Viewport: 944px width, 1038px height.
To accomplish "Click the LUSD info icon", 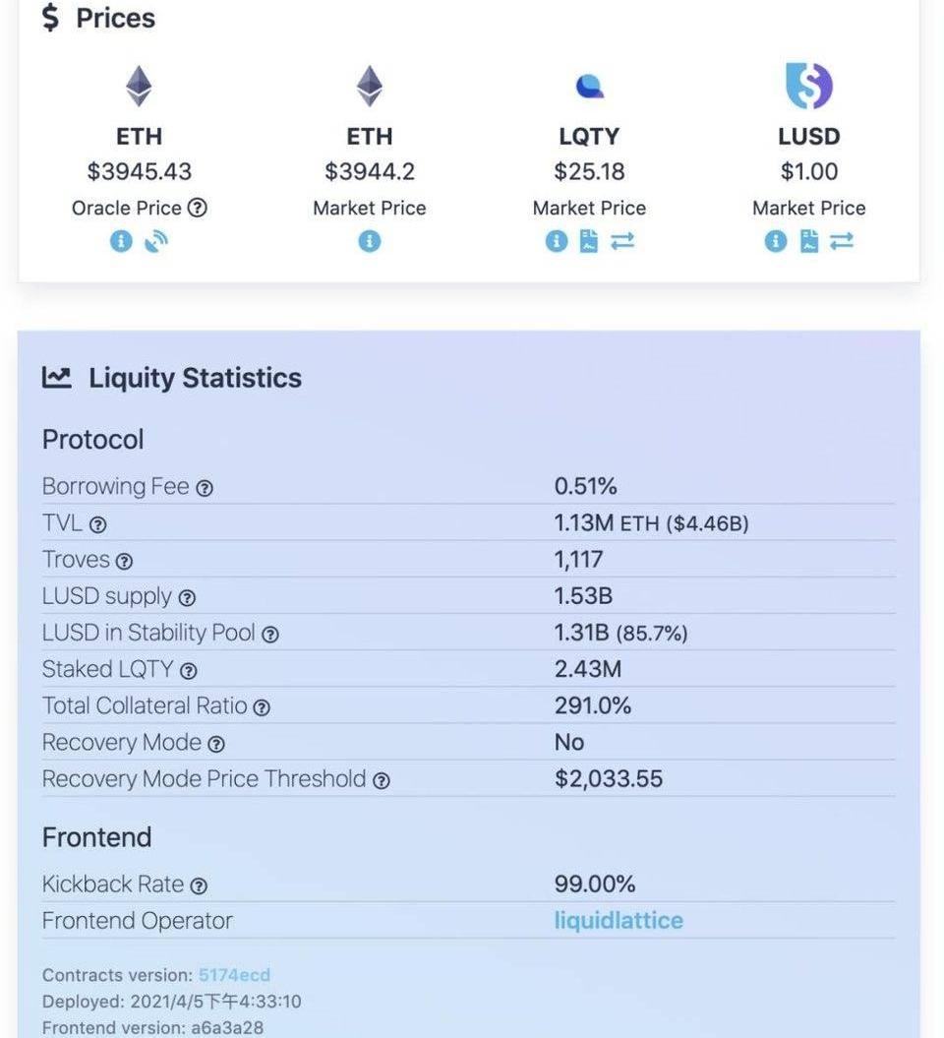I will coord(776,241).
